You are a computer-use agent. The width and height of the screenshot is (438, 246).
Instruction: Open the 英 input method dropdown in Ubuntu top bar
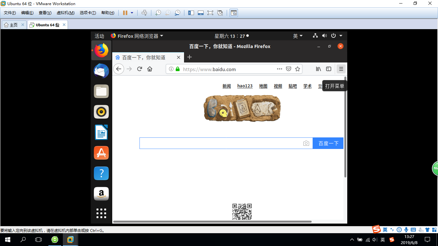coord(298,36)
